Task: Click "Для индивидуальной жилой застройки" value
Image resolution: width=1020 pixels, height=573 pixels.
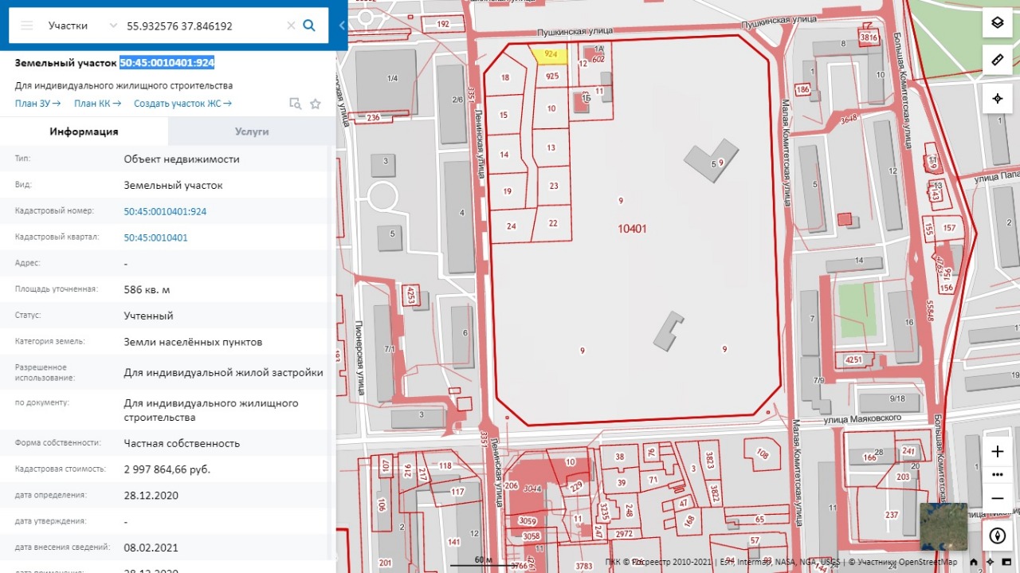Action: coord(223,372)
